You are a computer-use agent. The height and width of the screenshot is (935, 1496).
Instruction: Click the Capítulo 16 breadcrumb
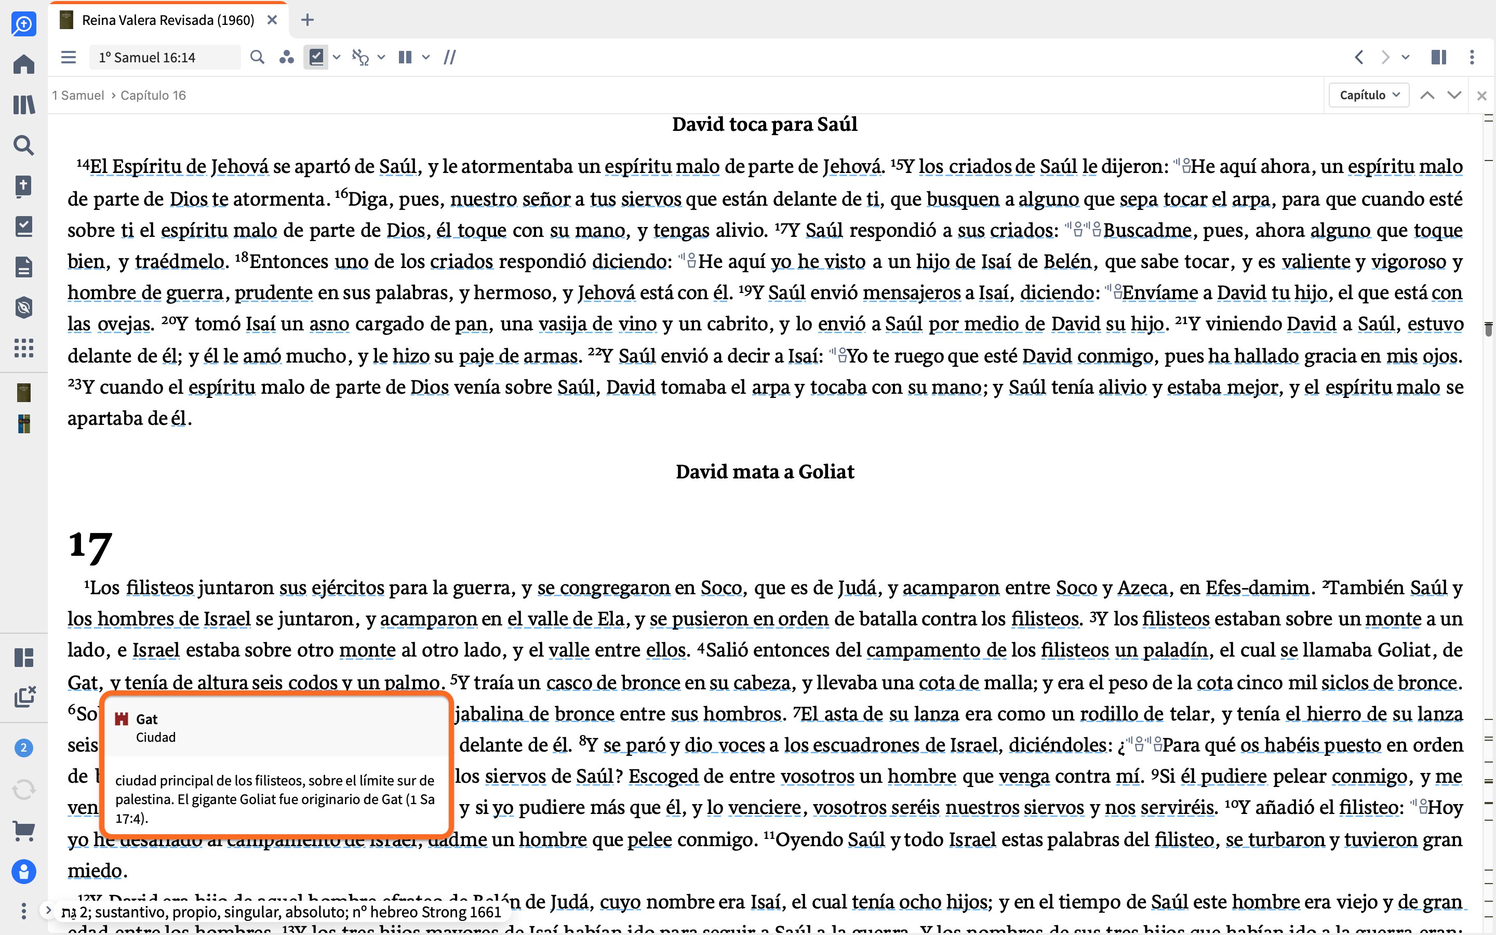click(153, 95)
